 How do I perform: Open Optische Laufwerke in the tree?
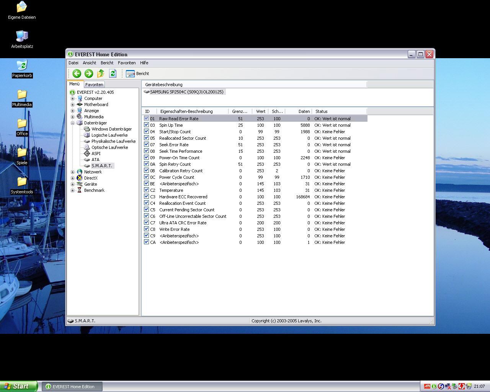pyautogui.click(x=109, y=147)
